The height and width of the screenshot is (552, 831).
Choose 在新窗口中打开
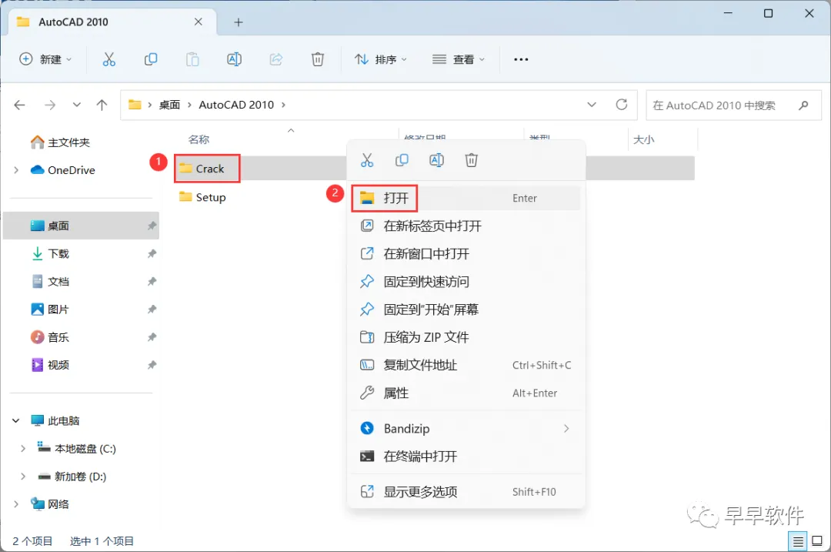click(466, 254)
